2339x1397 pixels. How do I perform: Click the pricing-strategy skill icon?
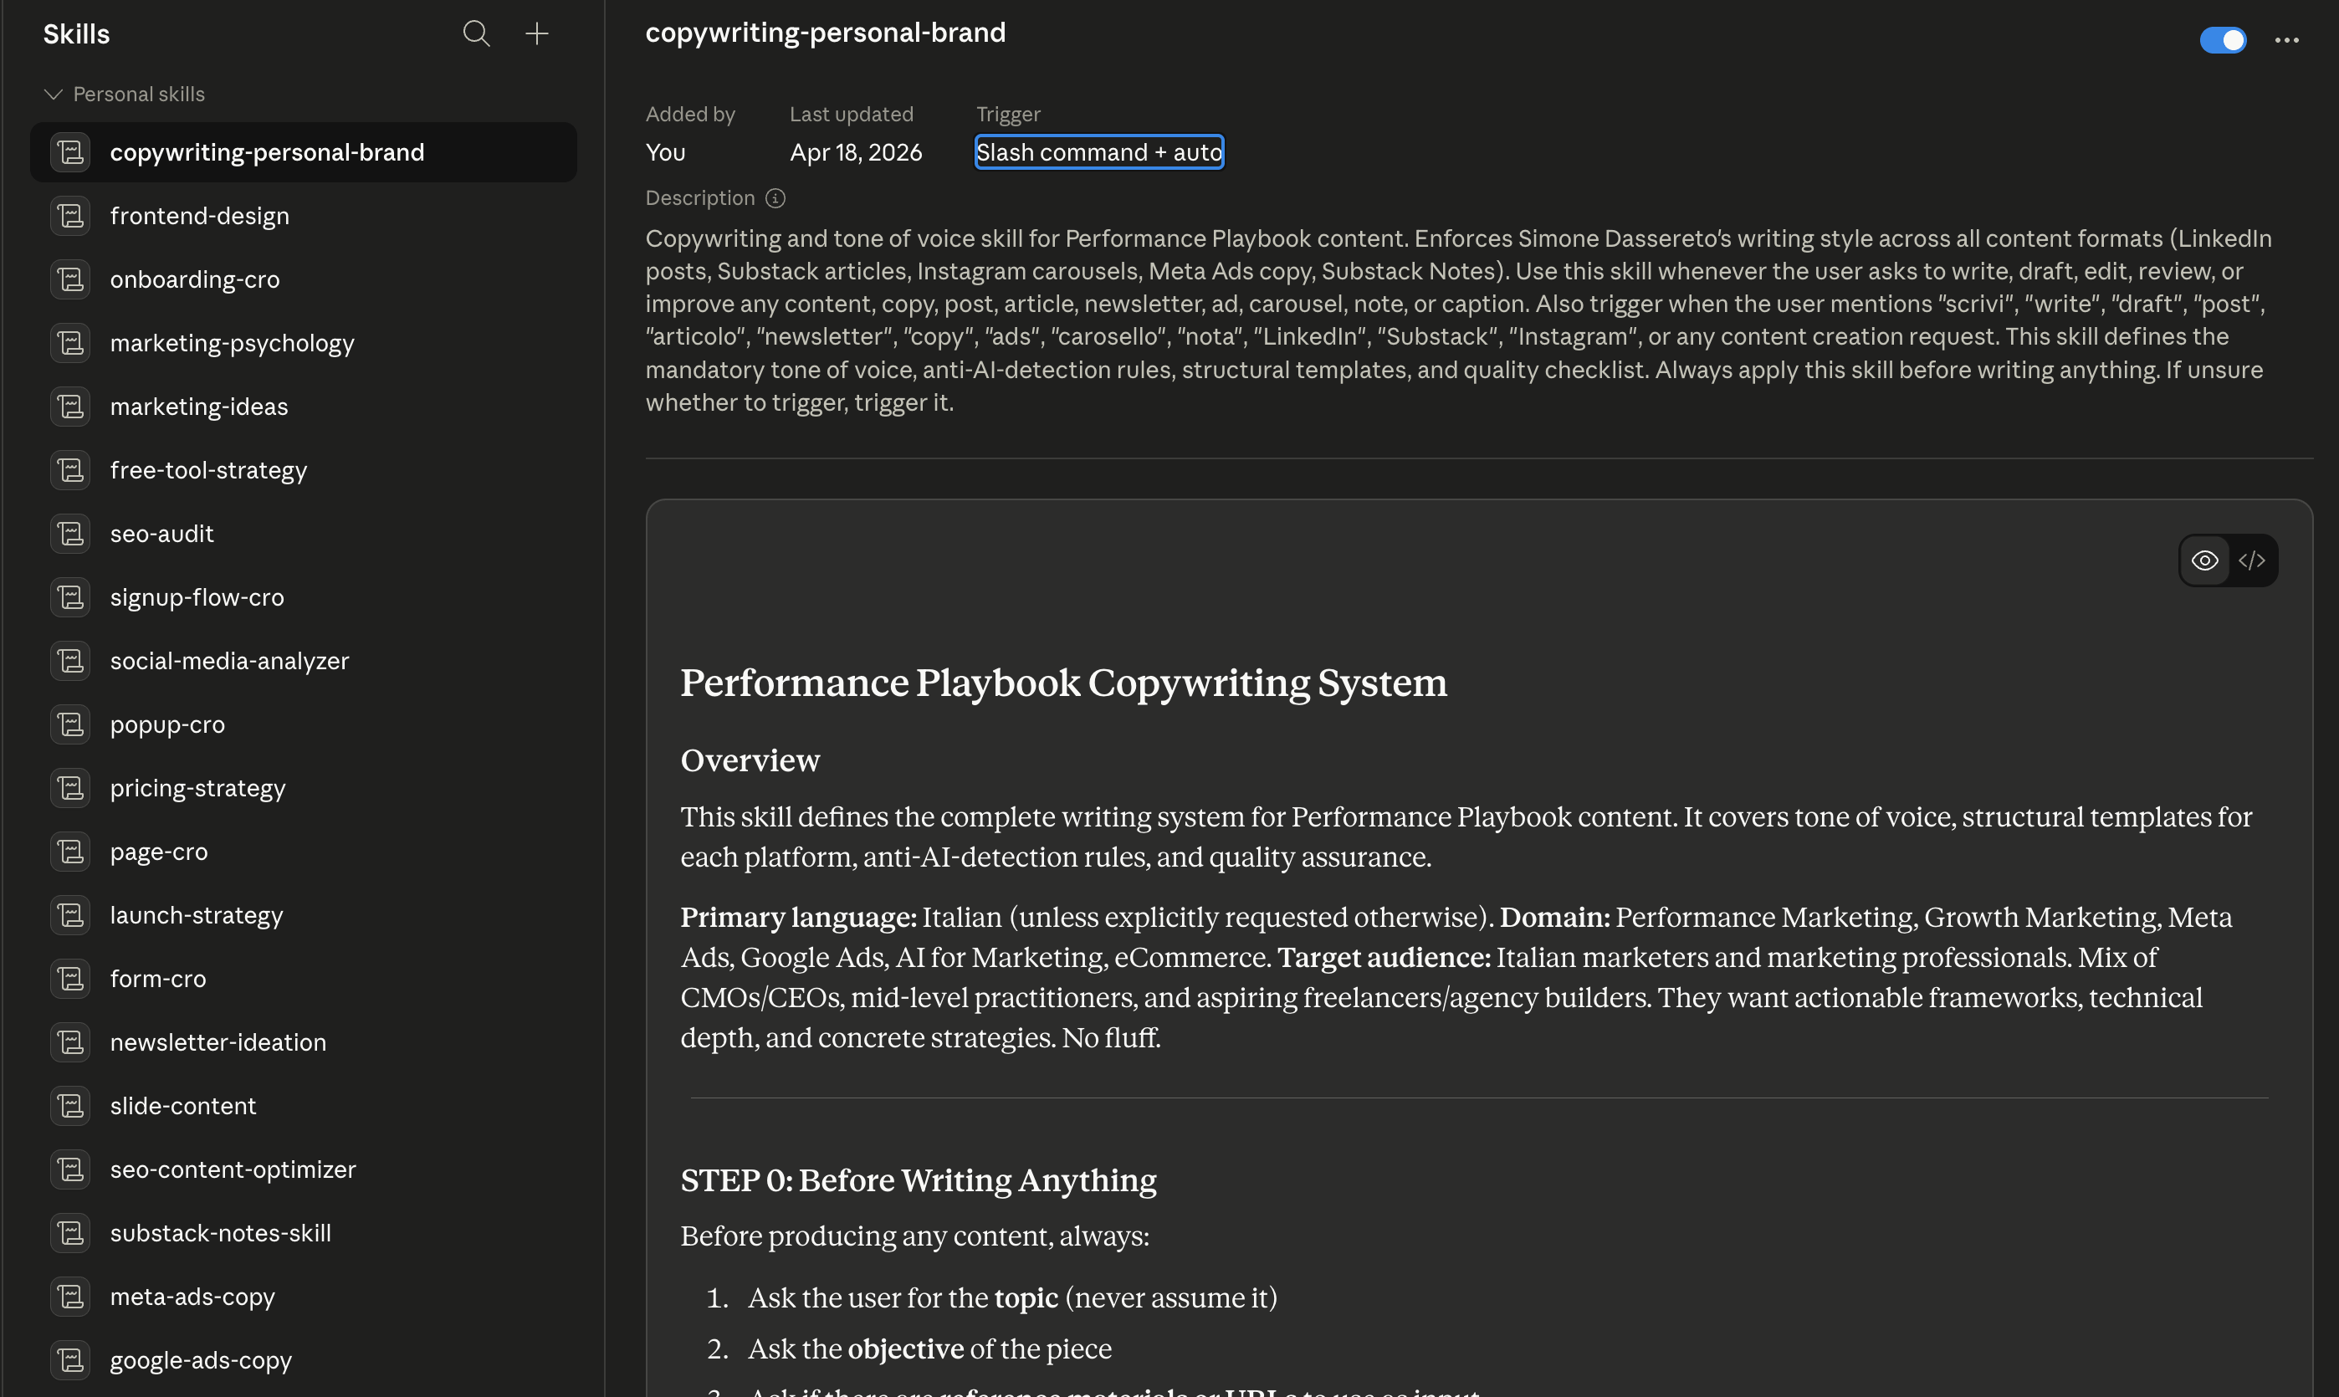[70, 788]
